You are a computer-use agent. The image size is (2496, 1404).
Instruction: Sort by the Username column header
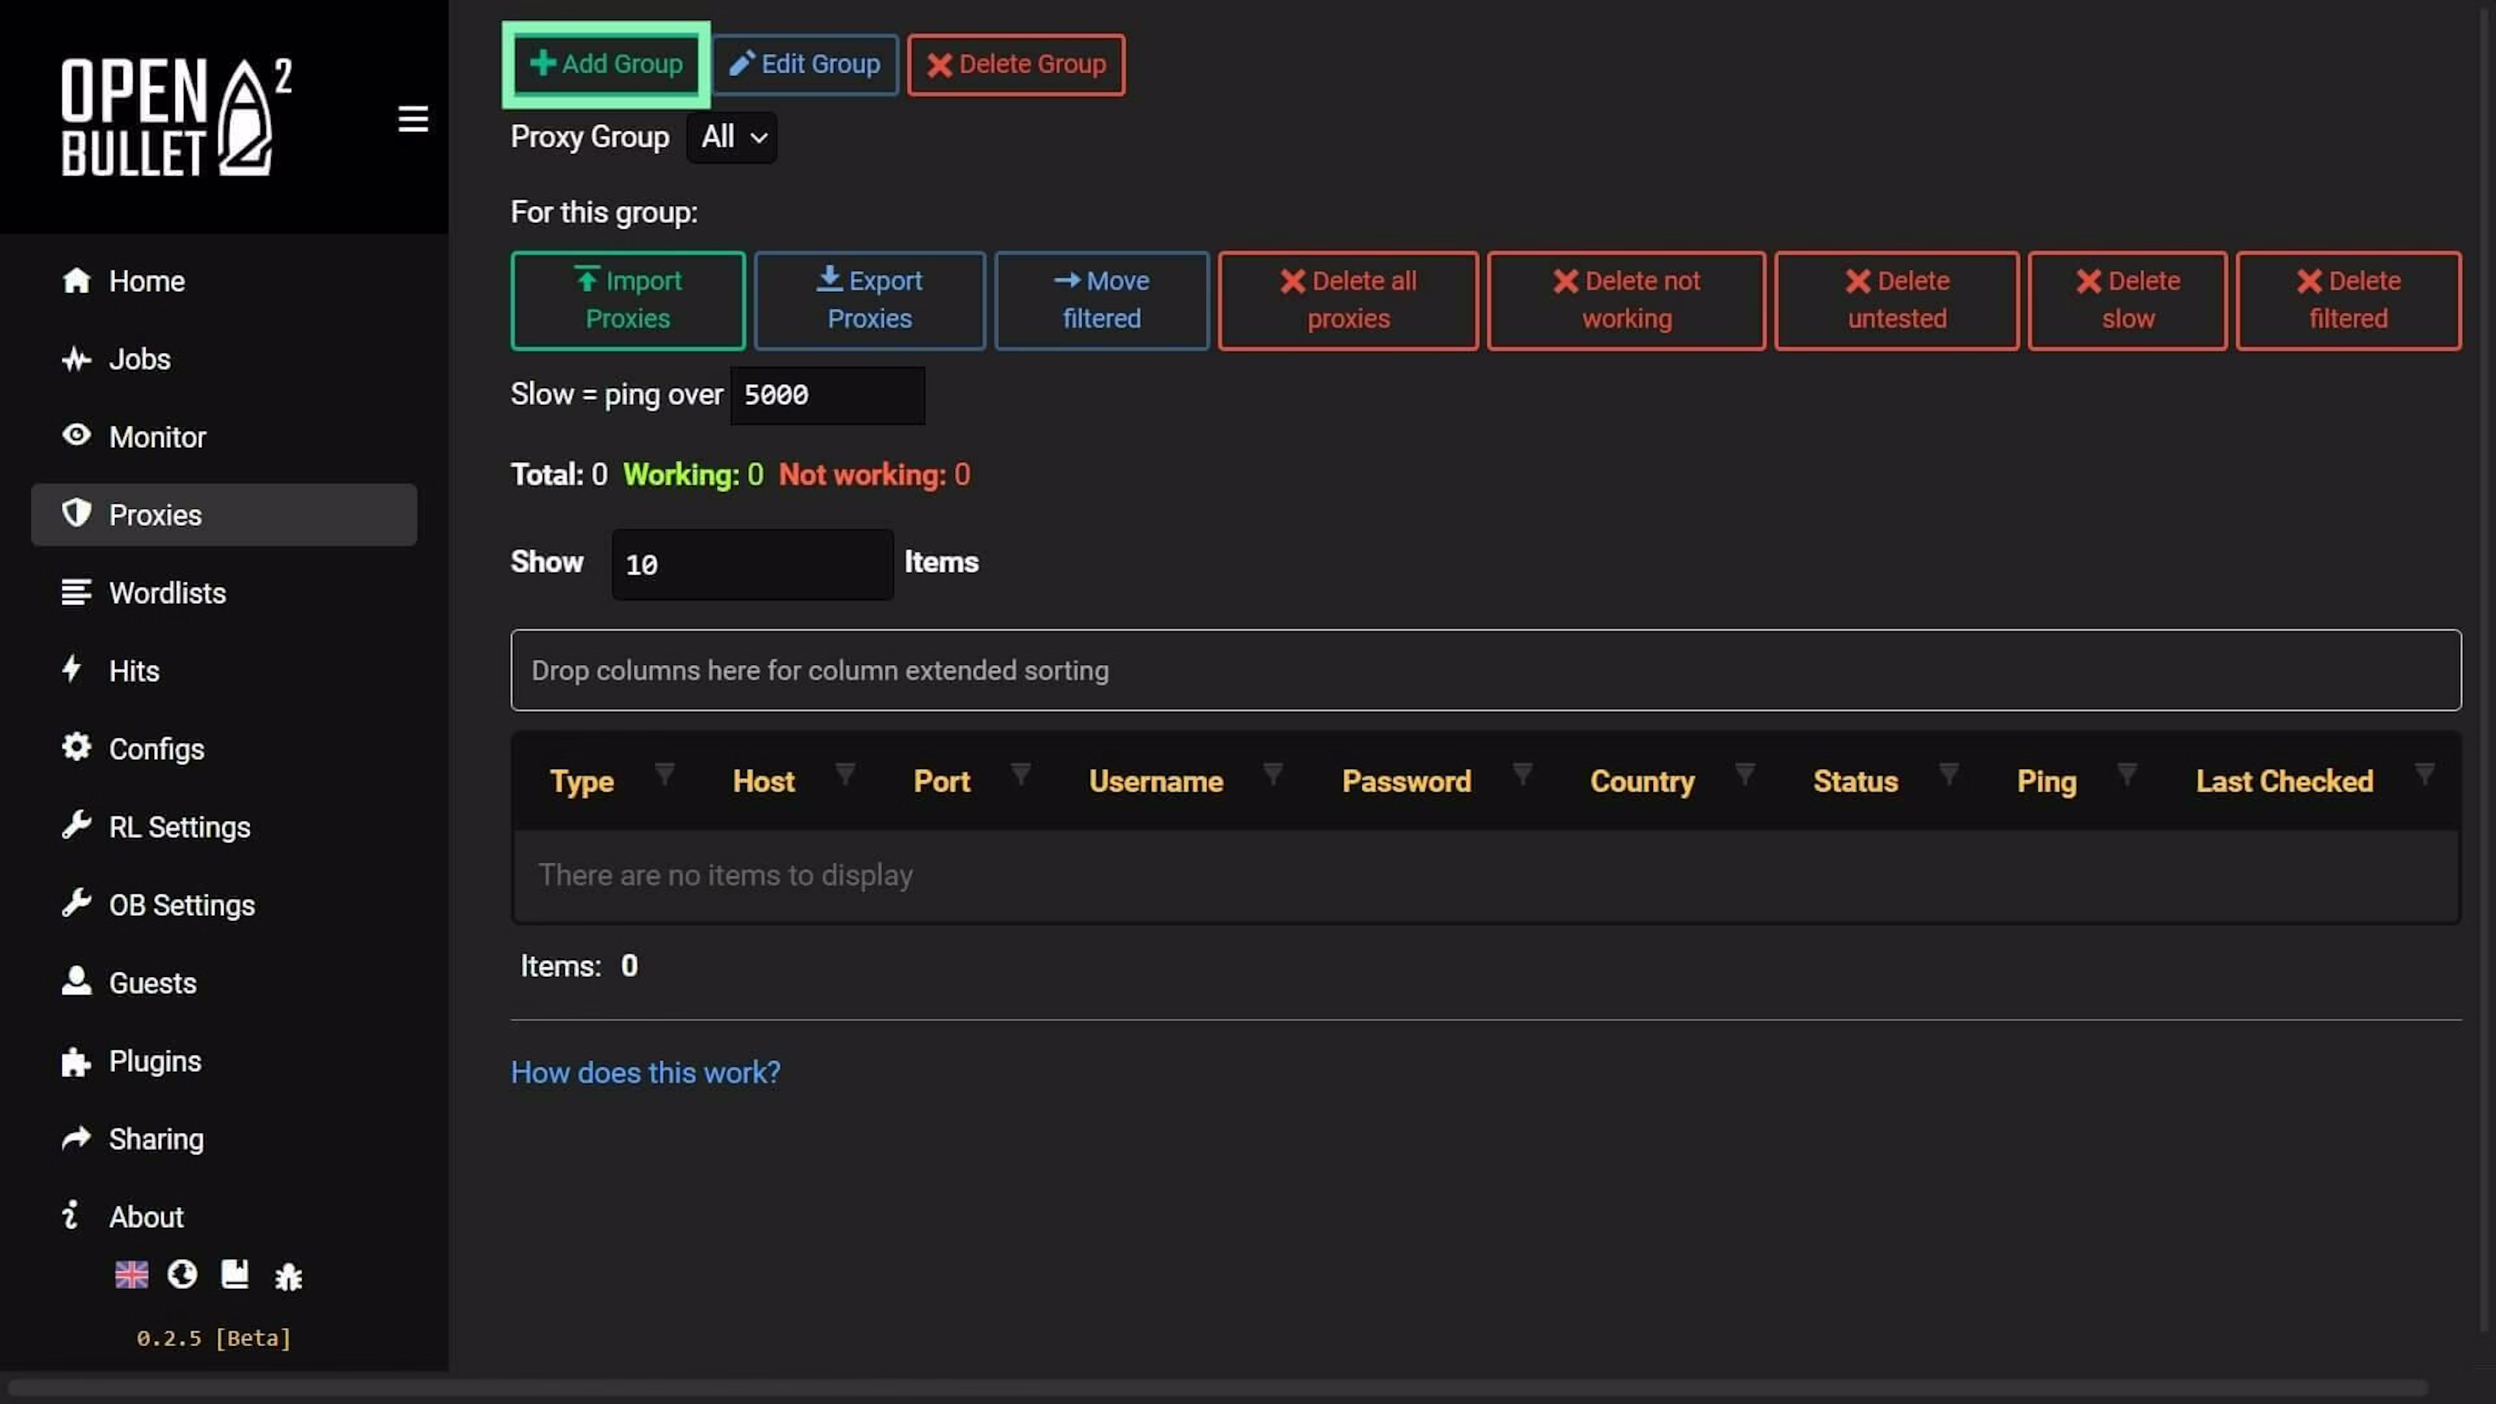tap(1156, 781)
